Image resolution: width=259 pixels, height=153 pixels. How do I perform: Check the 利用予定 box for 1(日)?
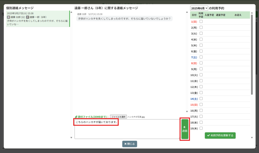(201, 21)
